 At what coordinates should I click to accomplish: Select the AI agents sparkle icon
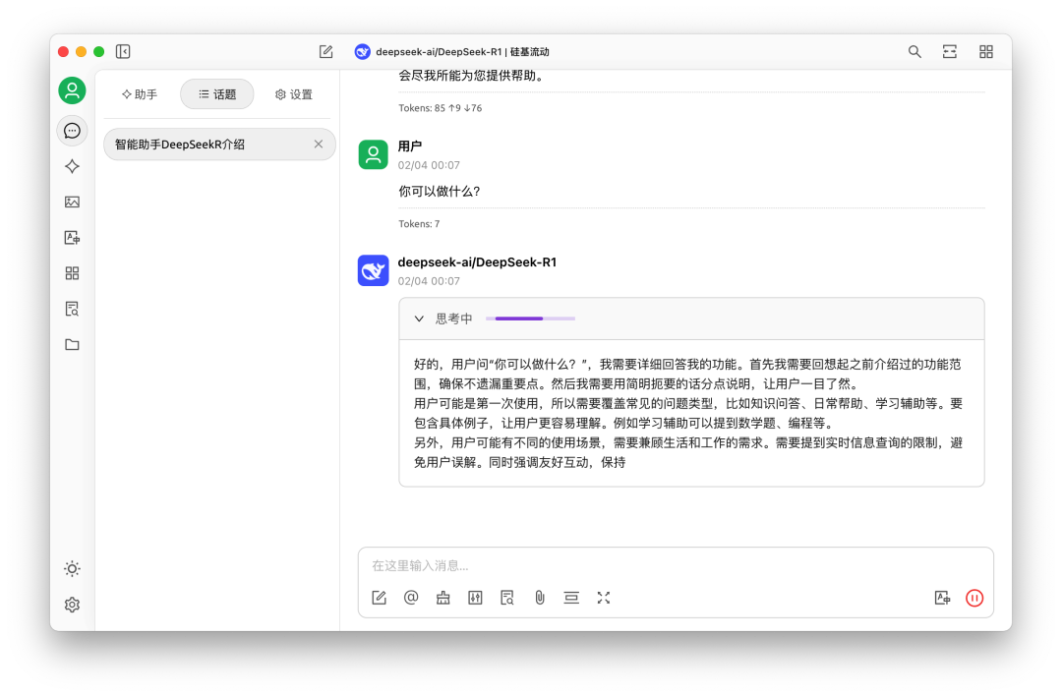click(72, 166)
